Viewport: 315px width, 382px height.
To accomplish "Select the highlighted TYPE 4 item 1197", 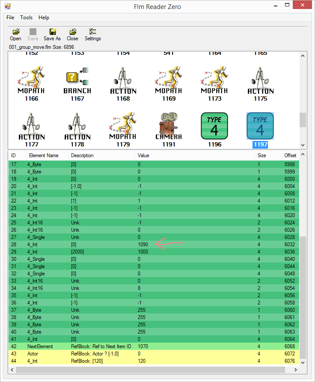I will click(260, 130).
